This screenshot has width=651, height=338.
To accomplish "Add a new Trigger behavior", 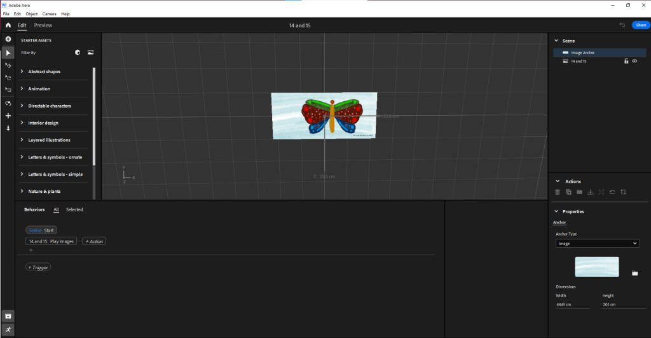I will point(38,267).
